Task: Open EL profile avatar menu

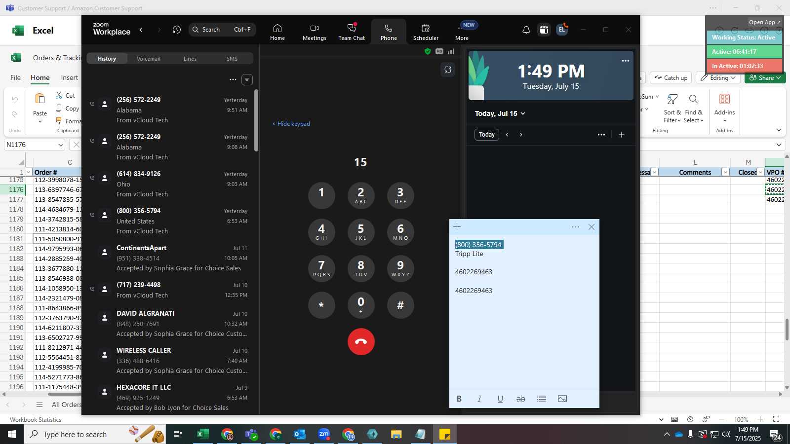Action: click(561, 30)
